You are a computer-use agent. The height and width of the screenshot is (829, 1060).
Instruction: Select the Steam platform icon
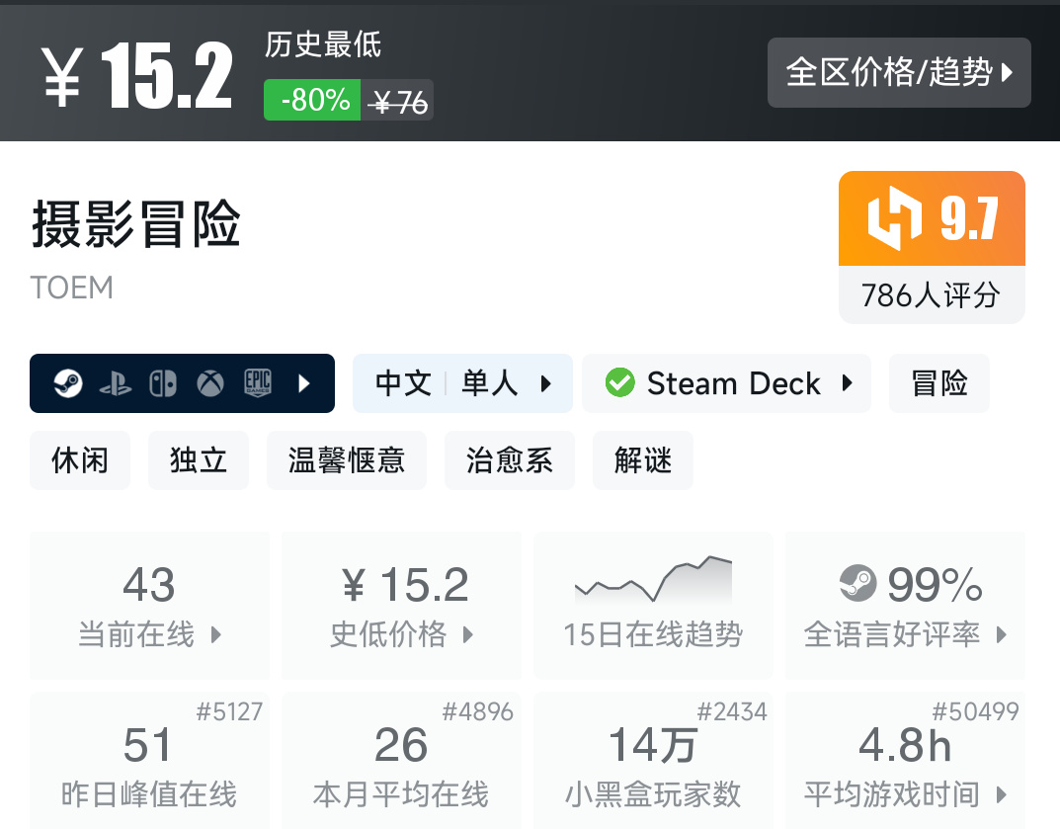pyautogui.click(x=69, y=383)
